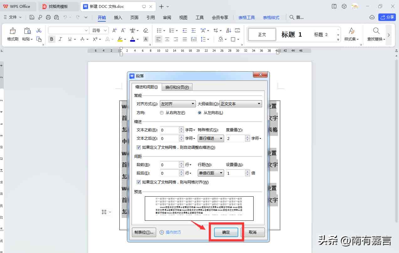Screen dimensions: 399x253
Task: Open the Style Set (样式集) gallery
Action: coord(351,34)
